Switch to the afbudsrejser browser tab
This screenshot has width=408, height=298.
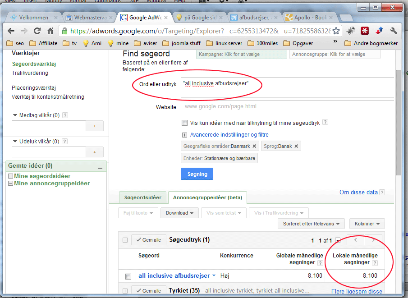(x=254, y=18)
